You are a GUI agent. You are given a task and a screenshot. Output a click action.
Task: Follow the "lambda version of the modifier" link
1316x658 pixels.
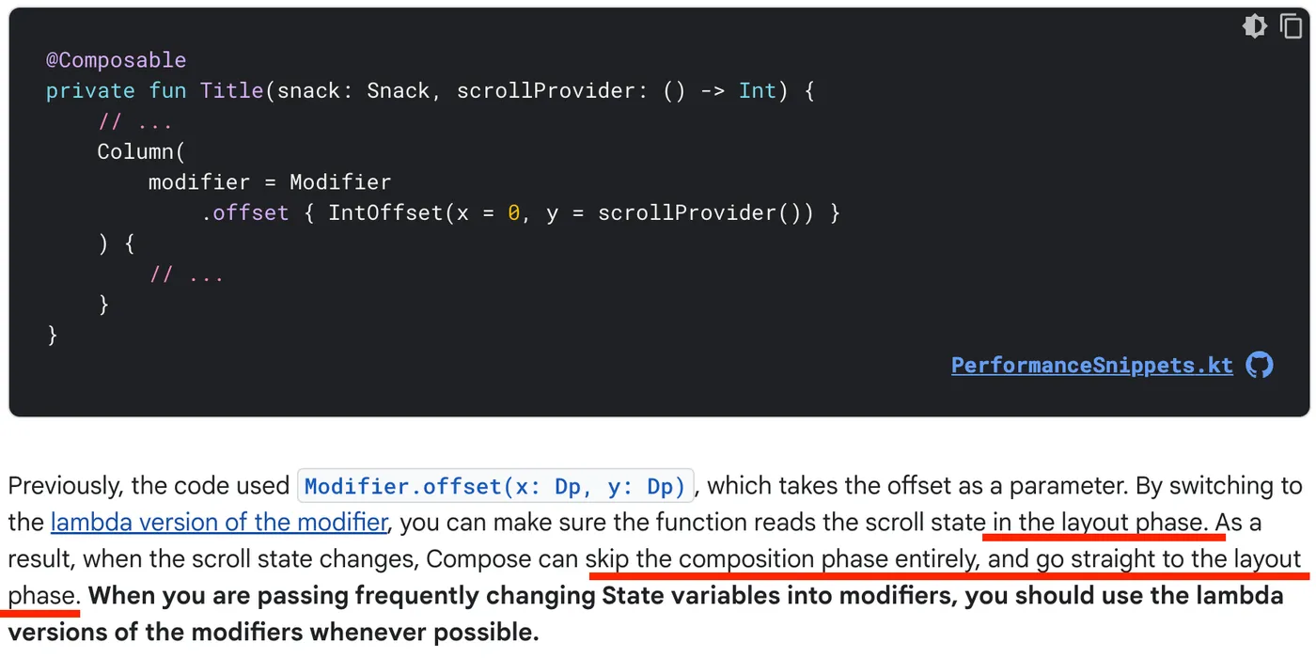[x=218, y=522]
